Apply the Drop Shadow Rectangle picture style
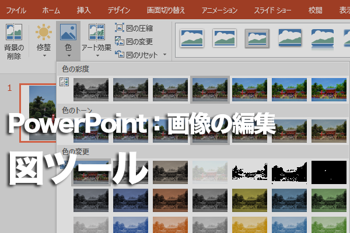The height and width of the screenshot is (233, 350). [290, 38]
